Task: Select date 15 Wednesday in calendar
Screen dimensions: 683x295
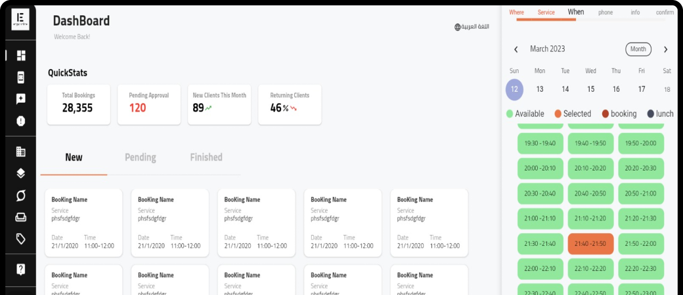Action: coord(590,89)
